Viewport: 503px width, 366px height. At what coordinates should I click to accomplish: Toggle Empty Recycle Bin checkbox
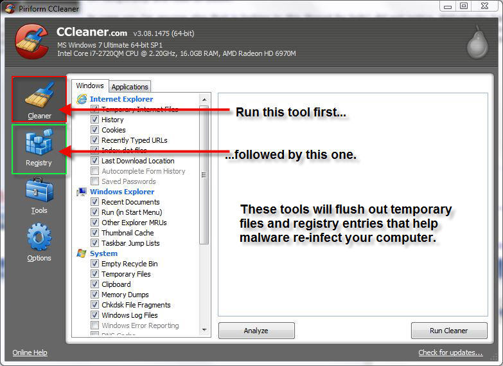click(94, 264)
